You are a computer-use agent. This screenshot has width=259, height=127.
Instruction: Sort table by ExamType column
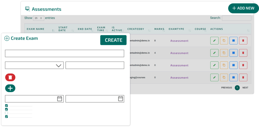point(190,31)
